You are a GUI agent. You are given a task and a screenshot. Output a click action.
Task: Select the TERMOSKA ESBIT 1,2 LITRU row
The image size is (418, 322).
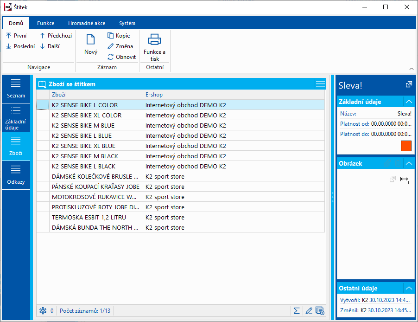pyautogui.click(x=89, y=217)
